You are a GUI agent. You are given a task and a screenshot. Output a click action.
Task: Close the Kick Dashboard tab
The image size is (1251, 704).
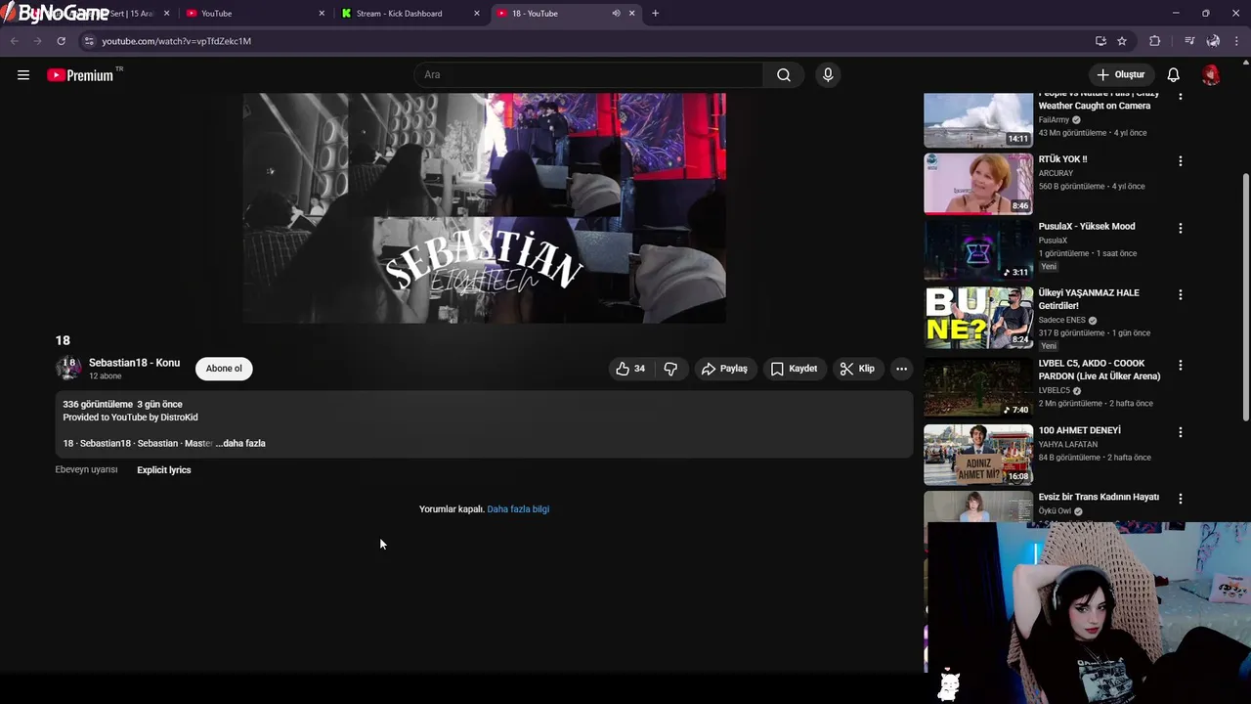point(477,14)
